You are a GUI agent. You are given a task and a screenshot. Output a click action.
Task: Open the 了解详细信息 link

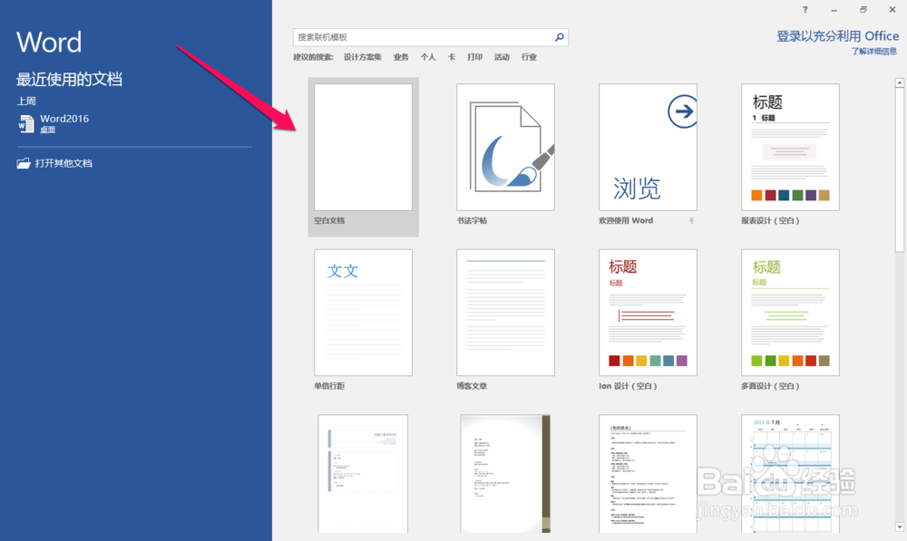coord(874,52)
